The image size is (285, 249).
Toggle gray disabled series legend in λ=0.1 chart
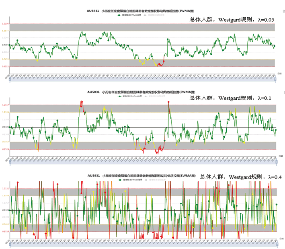[155, 96]
